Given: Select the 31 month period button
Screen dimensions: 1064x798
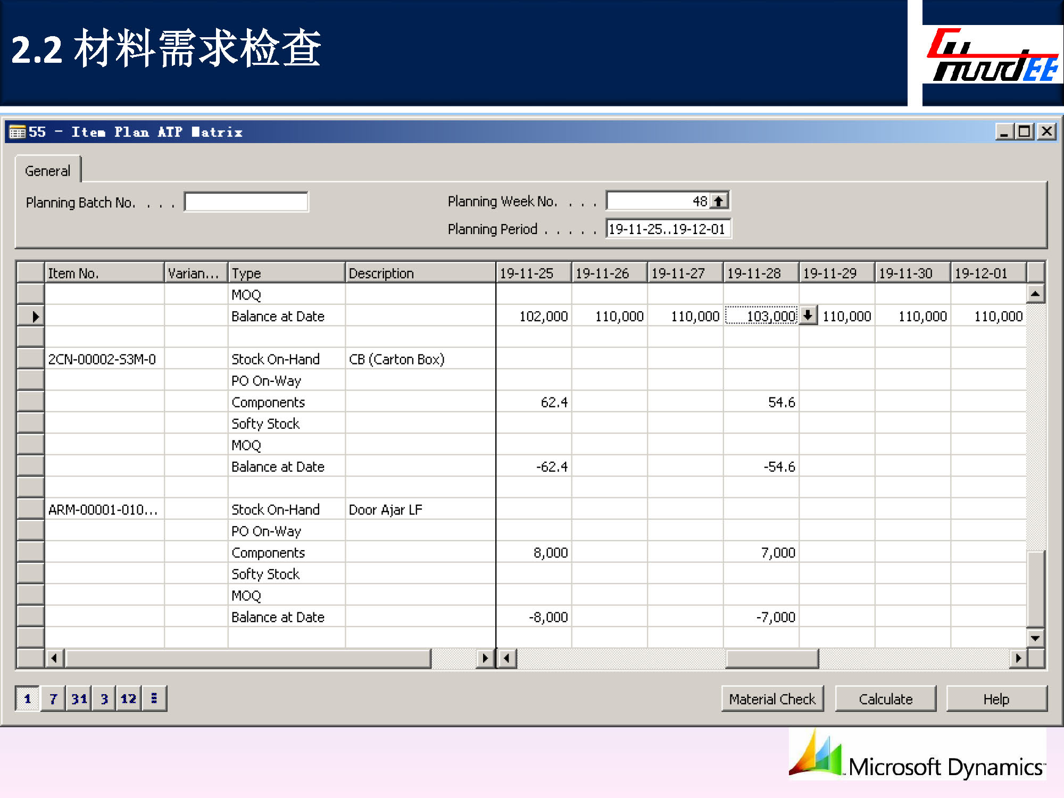Looking at the screenshot, I should point(79,699).
